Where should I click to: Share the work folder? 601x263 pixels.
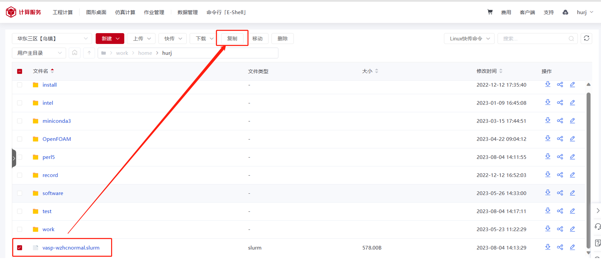pos(560,229)
